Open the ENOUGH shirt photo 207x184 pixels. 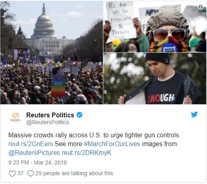[155, 78]
